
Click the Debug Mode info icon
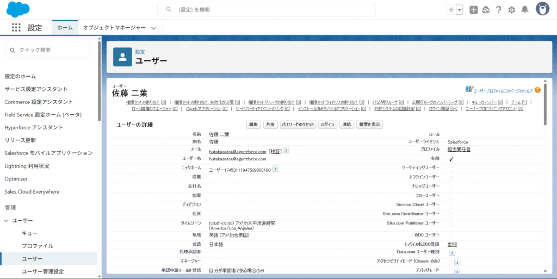pyautogui.click(x=457, y=272)
